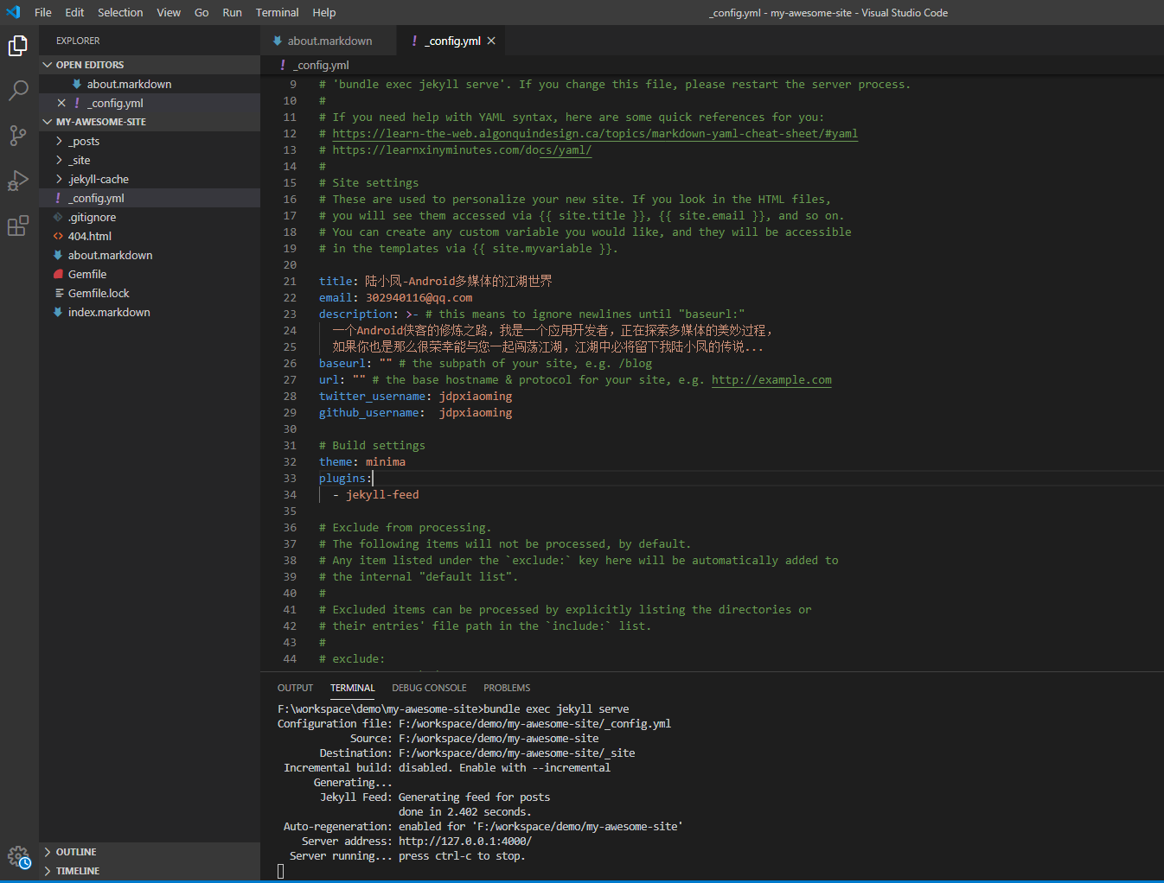
Task: Open the Edit menu
Action: point(74,12)
